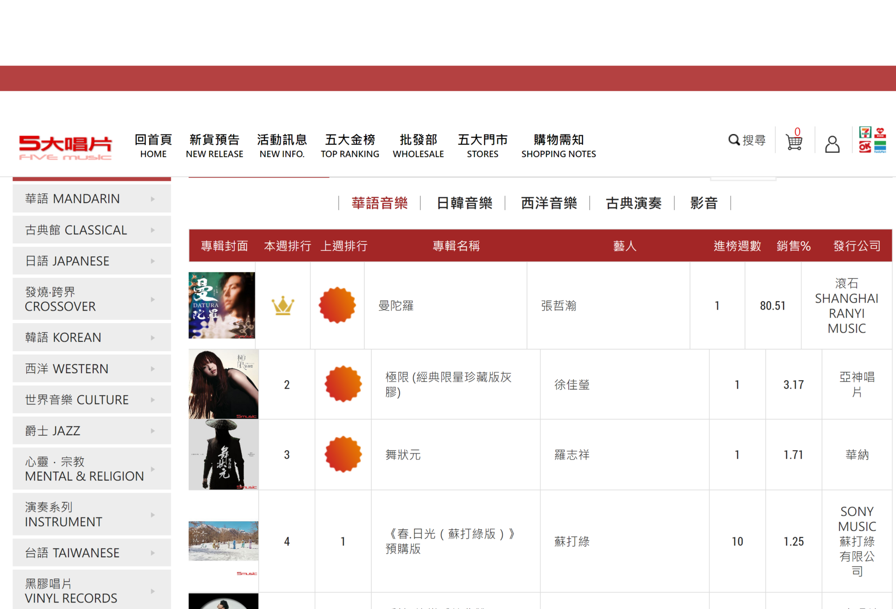This screenshot has height=609, width=896.
Task: Expand the 爵士 JAZZ category arrow
Action: click(153, 431)
